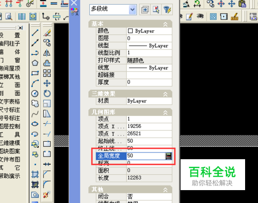Open the 轴网柱子 menu
Image resolution: width=258 pixels, height=203 pixels.
10,43
